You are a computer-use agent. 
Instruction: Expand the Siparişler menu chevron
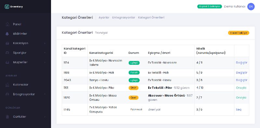point(45,53)
